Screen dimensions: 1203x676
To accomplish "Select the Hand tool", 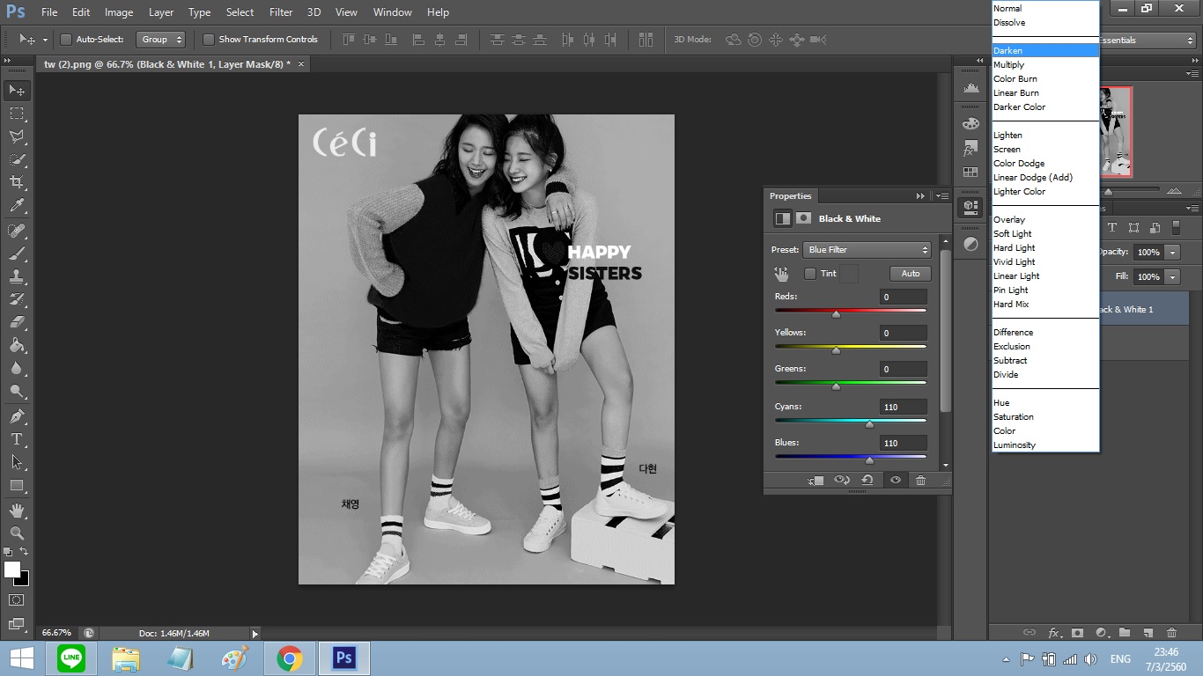I will click(17, 510).
